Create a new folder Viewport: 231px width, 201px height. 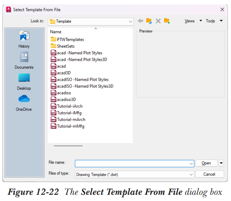click(x=167, y=21)
